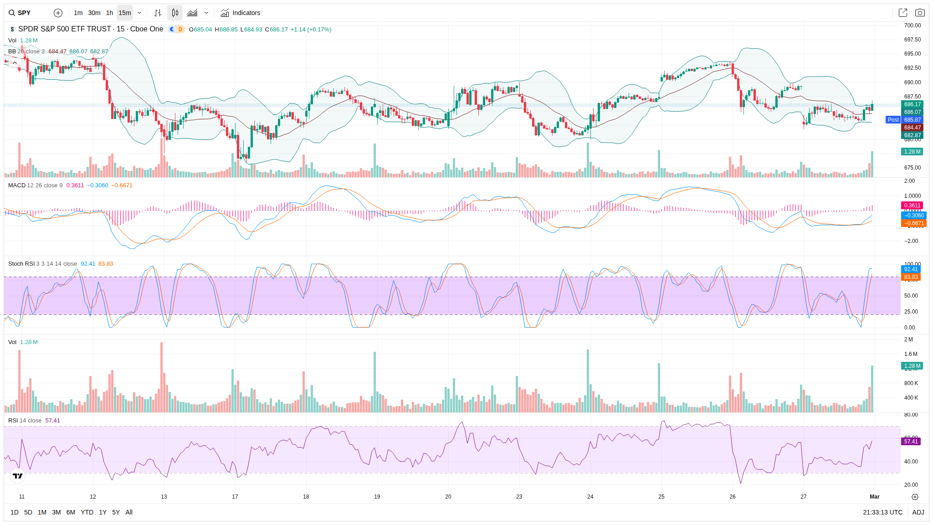Click the 21:33:13 UTC timezone button
Screen dimensions: 933x525
click(x=882, y=512)
